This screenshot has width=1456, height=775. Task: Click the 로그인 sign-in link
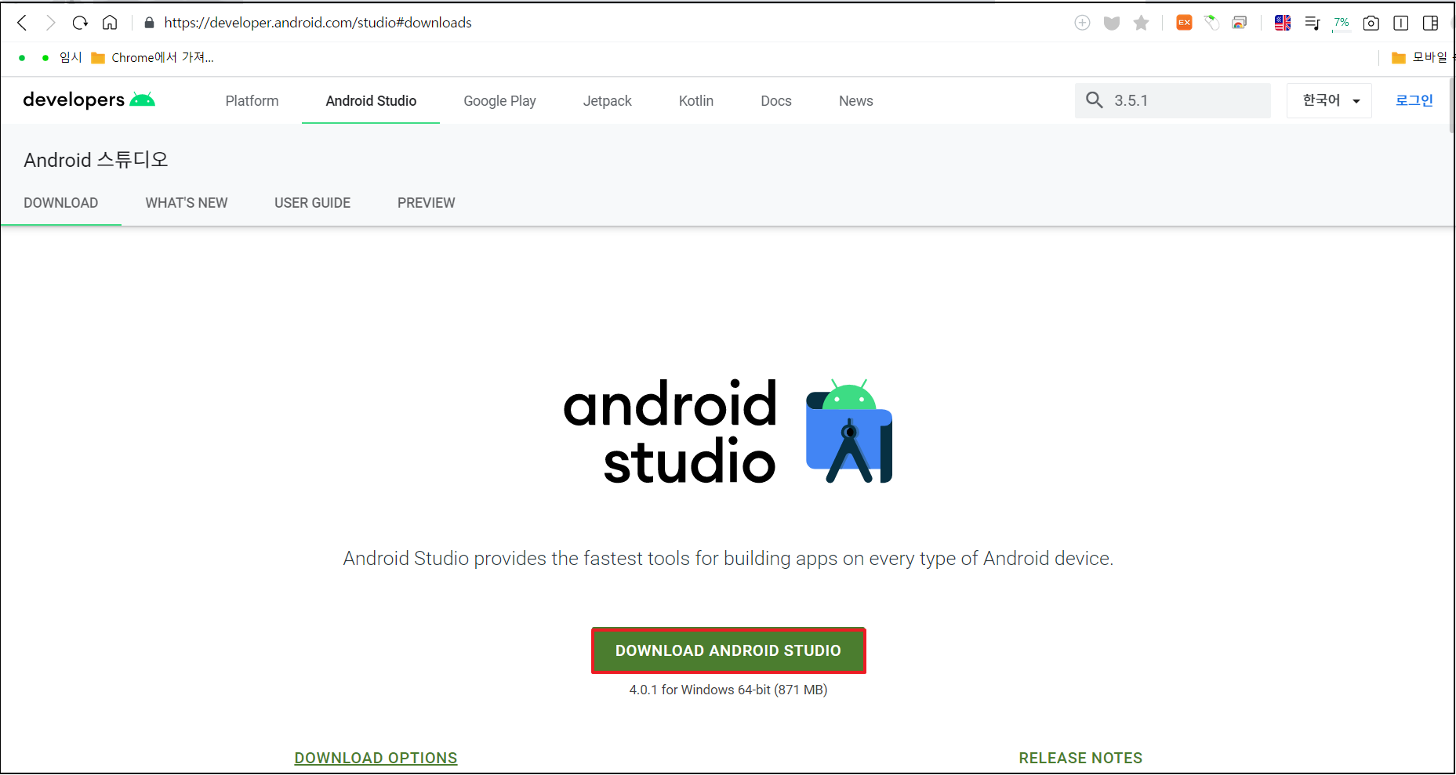[x=1414, y=100]
